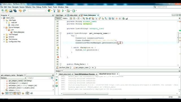Image resolution: width=181 pixels, height=102 pixels.
Task: Select Form_Data.java in the Projects tree
Action: (x=19, y=32)
